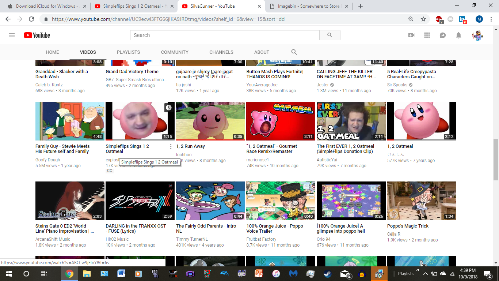Switch to the CHANNELS tab
Viewport: 499px width, 281px height.
click(x=221, y=52)
